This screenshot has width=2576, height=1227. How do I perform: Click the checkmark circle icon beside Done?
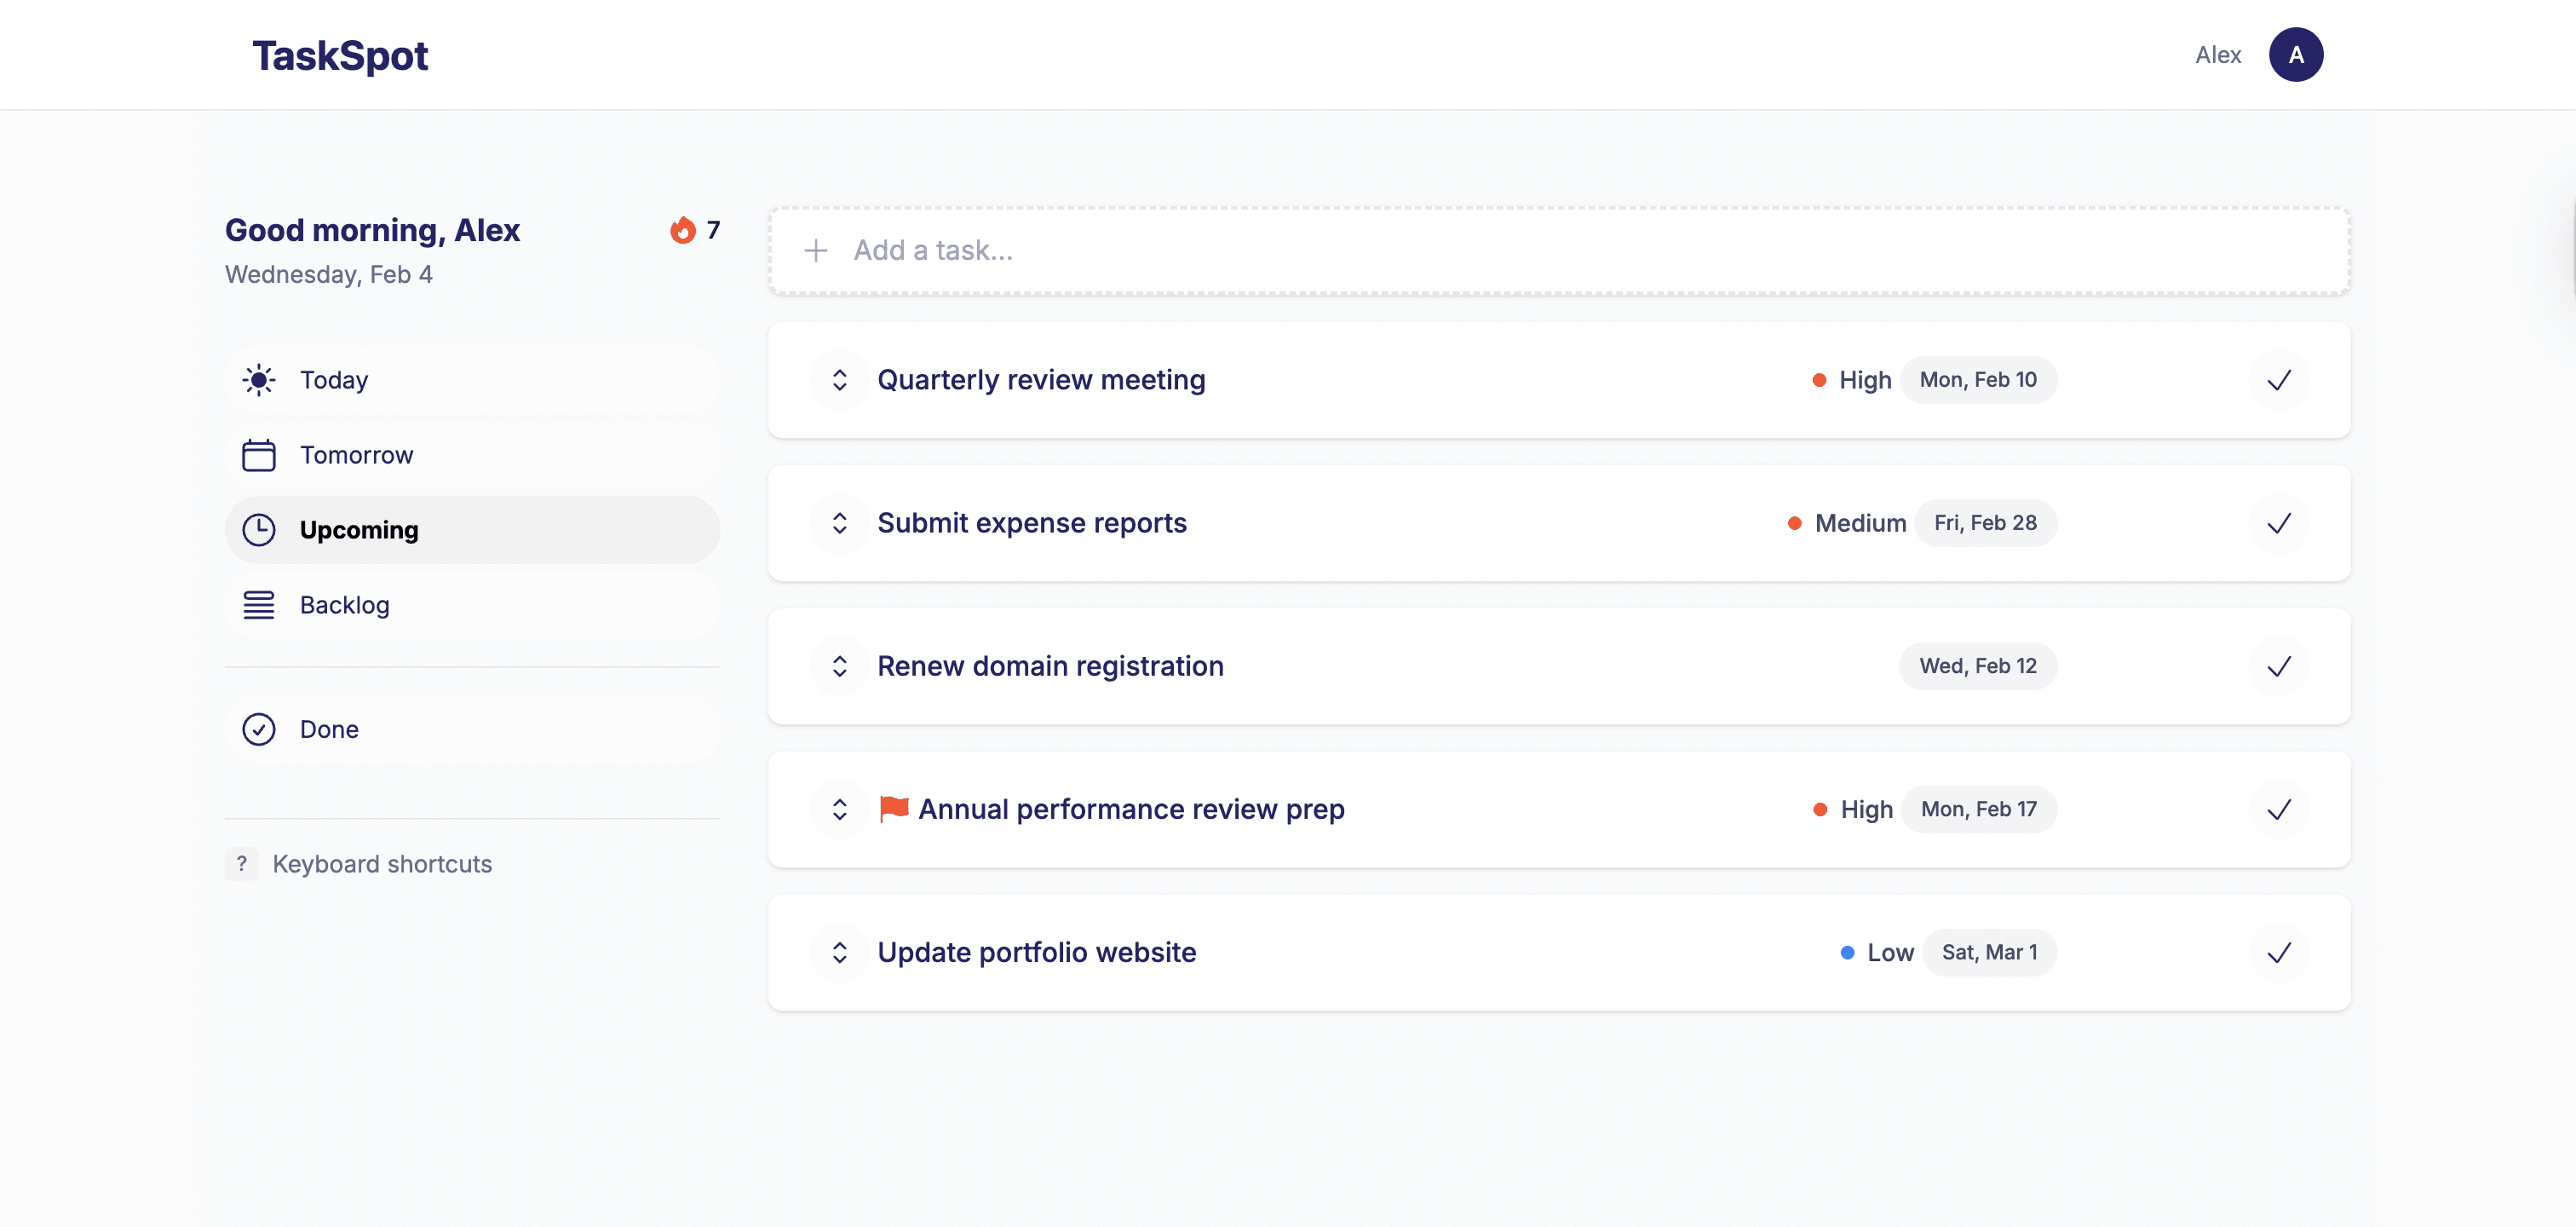click(259, 729)
